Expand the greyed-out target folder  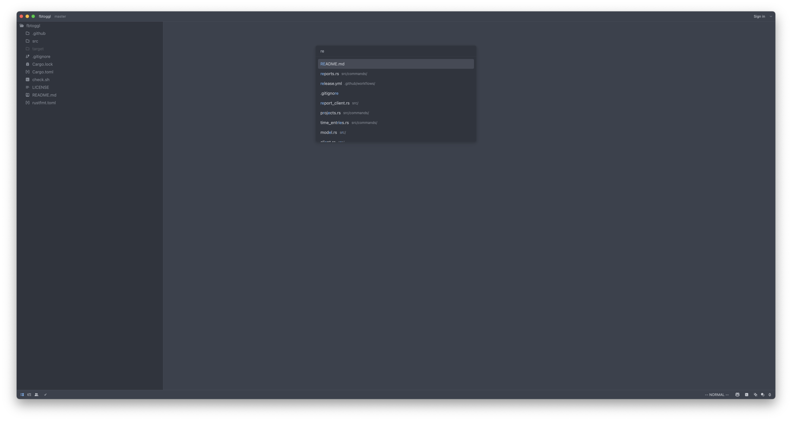click(90, 49)
